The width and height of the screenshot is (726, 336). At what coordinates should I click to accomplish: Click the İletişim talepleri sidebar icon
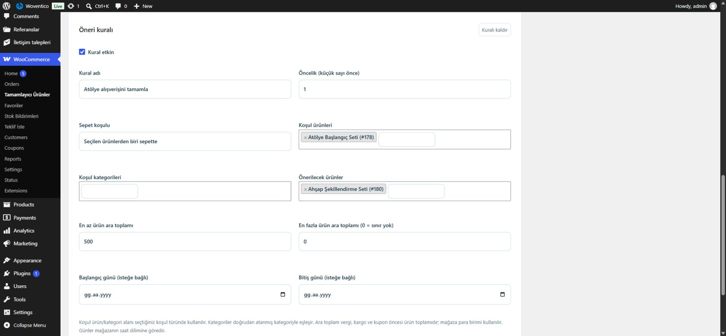(x=7, y=43)
